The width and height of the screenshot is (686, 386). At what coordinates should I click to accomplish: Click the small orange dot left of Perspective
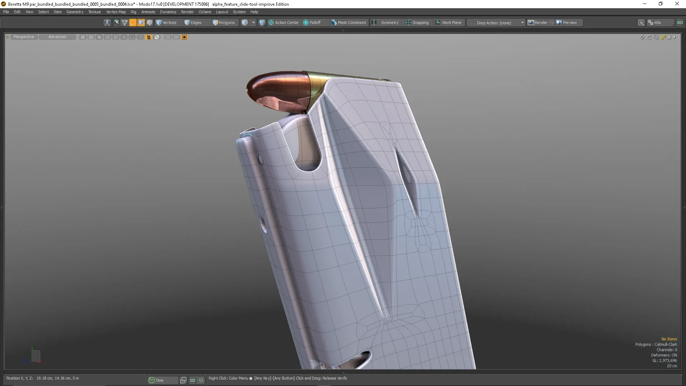(x=8, y=37)
